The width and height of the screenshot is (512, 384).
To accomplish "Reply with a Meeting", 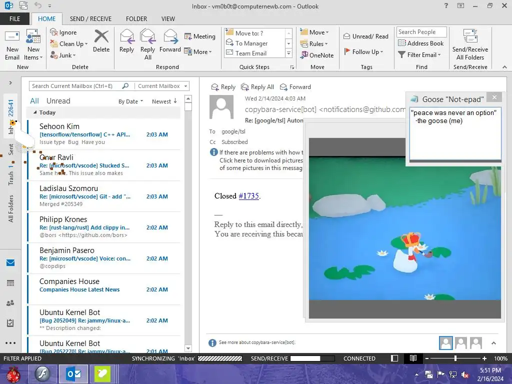I will pyautogui.click(x=200, y=36).
